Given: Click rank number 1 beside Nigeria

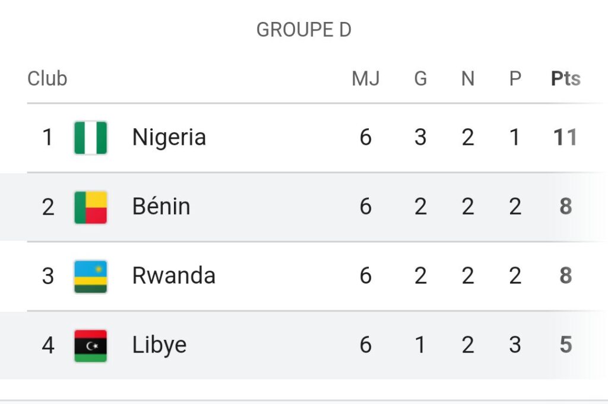Looking at the screenshot, I should 47,138.
